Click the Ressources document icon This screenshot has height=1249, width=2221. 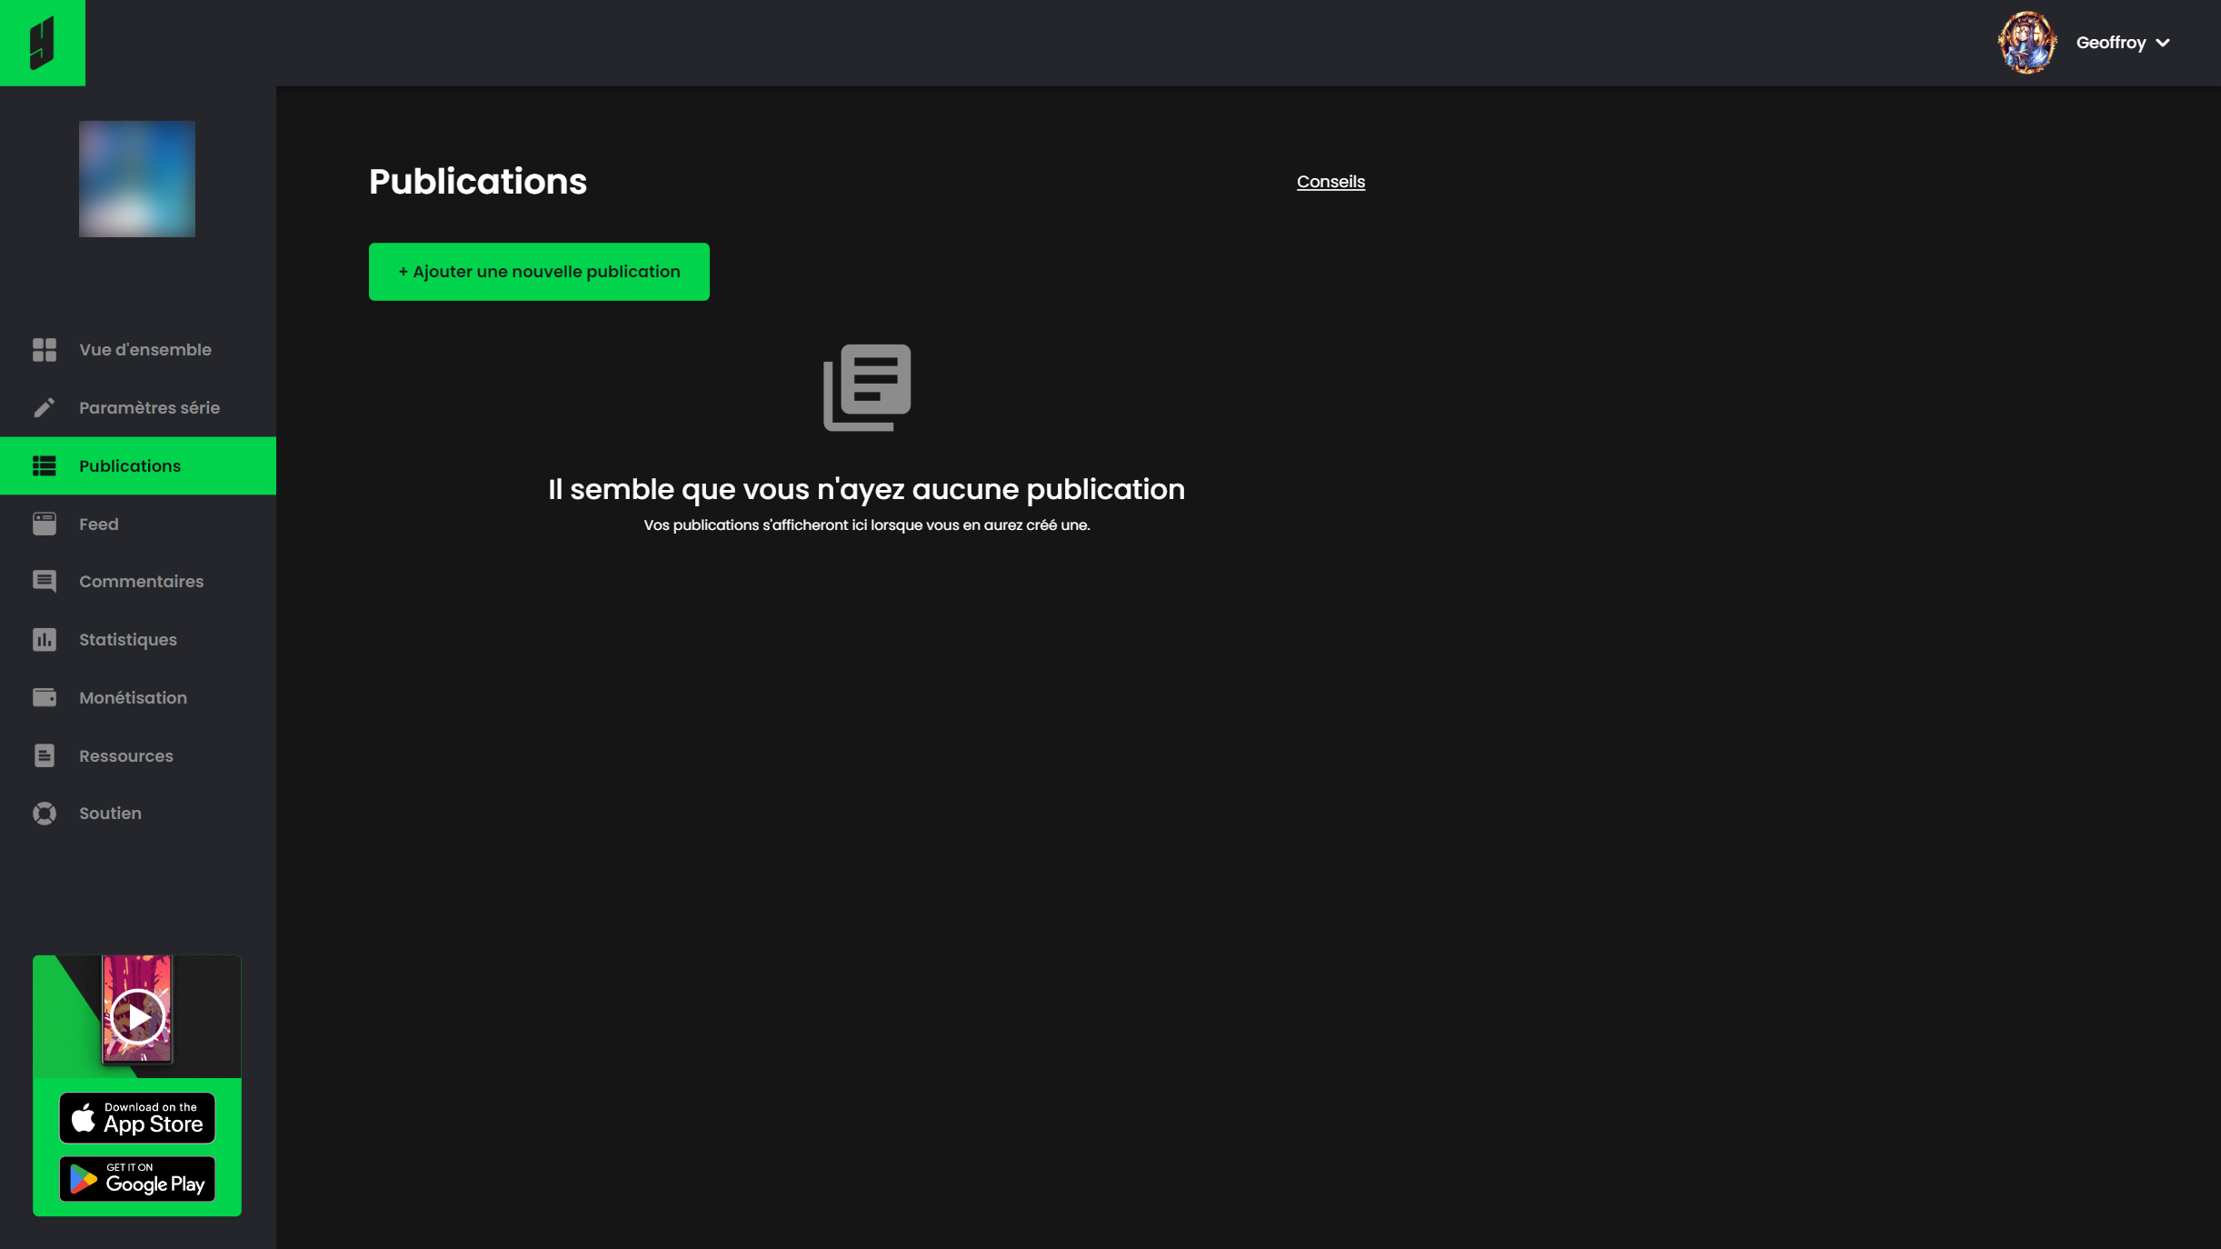45,755
